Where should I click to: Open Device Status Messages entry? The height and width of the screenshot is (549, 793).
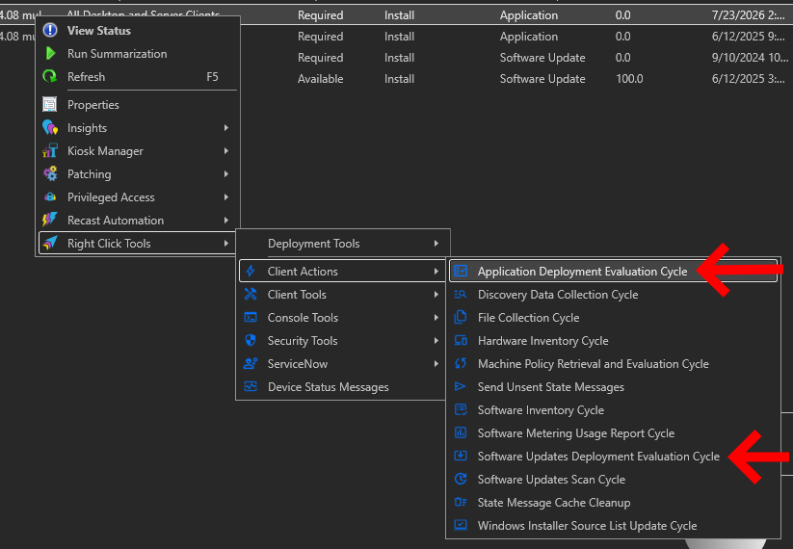(x=343, y=387)
